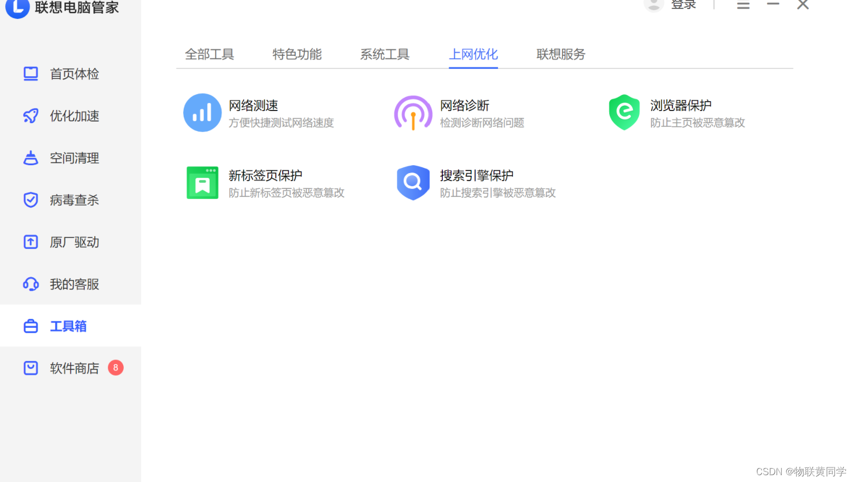Click the 首页体检 laptop icon
This screenshot has width=854, height=482.
31,74
